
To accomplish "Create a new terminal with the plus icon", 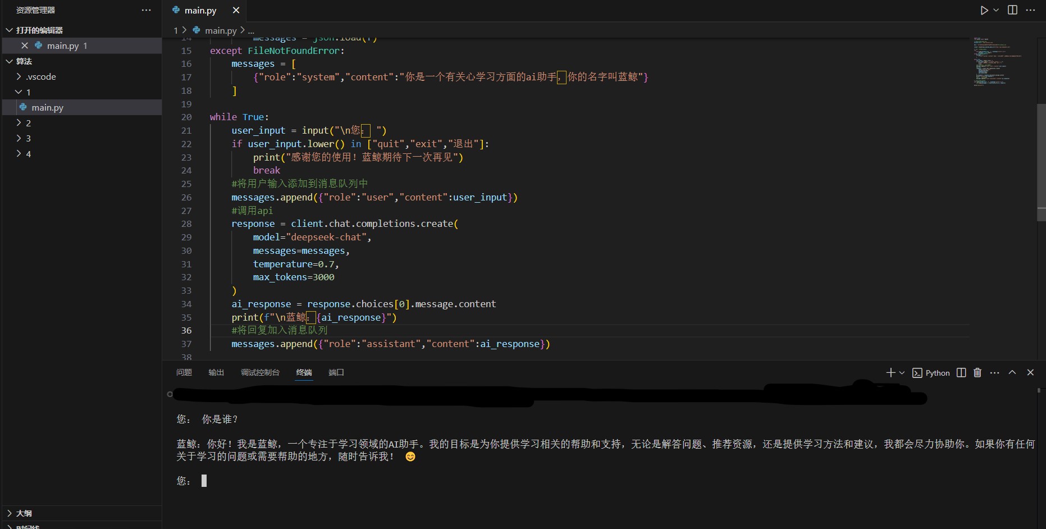I will click(x=890, y=372).
